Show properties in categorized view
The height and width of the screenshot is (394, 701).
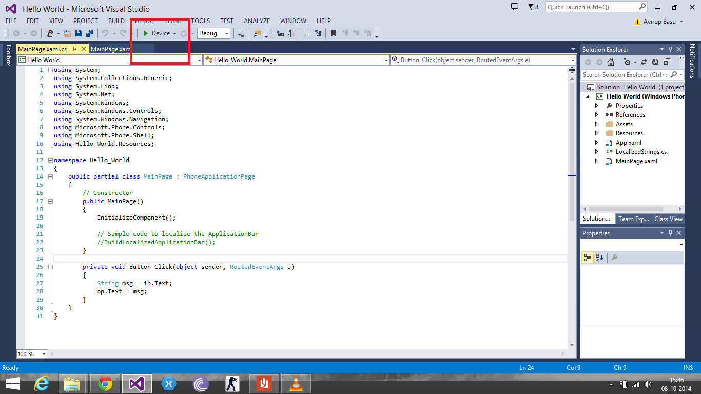(588, 258)
